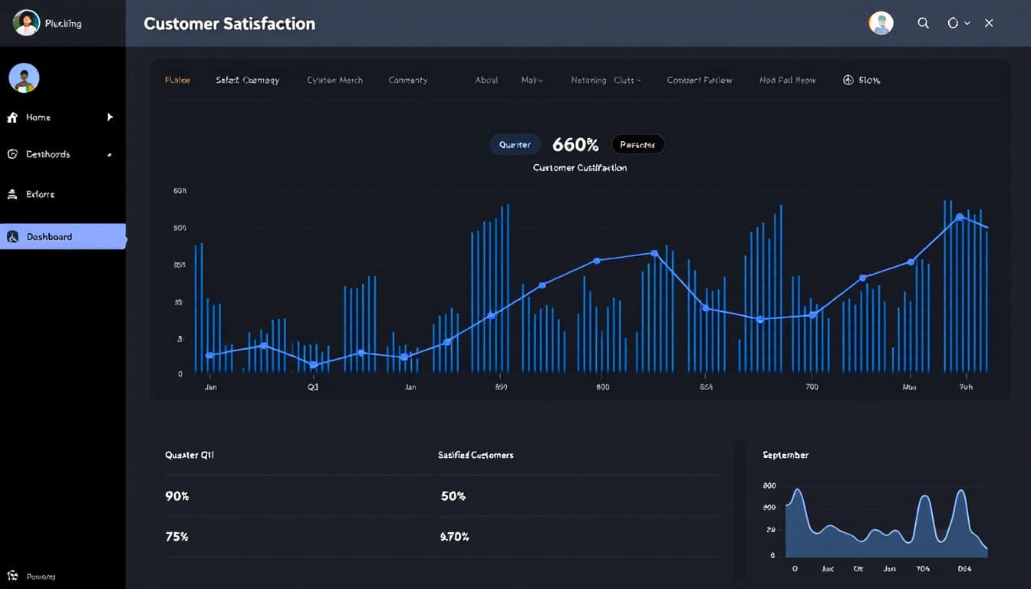Click the 75% value in the table
The image size is (1031, 589).
[x=177, y=537]
